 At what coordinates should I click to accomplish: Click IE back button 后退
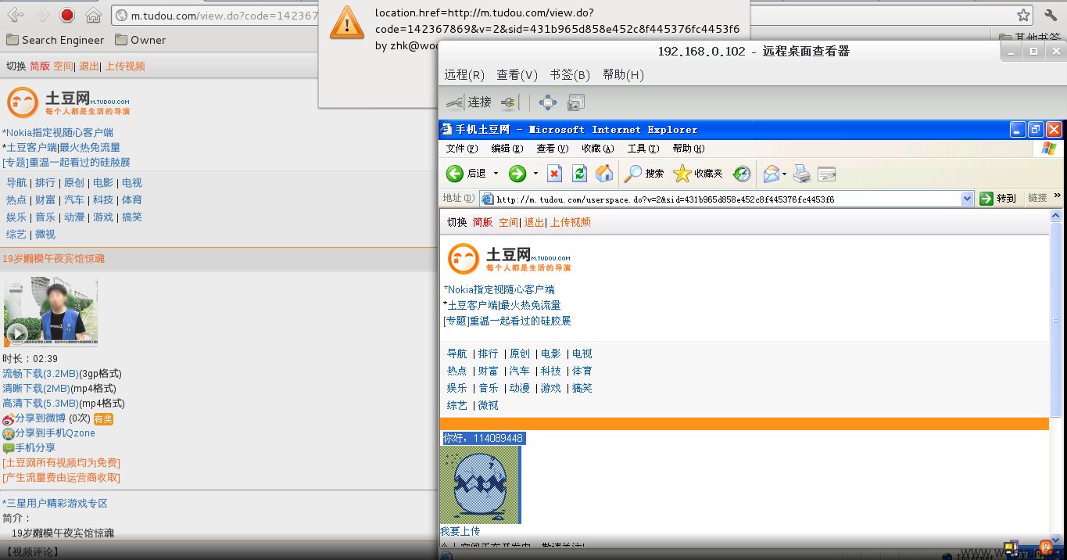[466, 174]
